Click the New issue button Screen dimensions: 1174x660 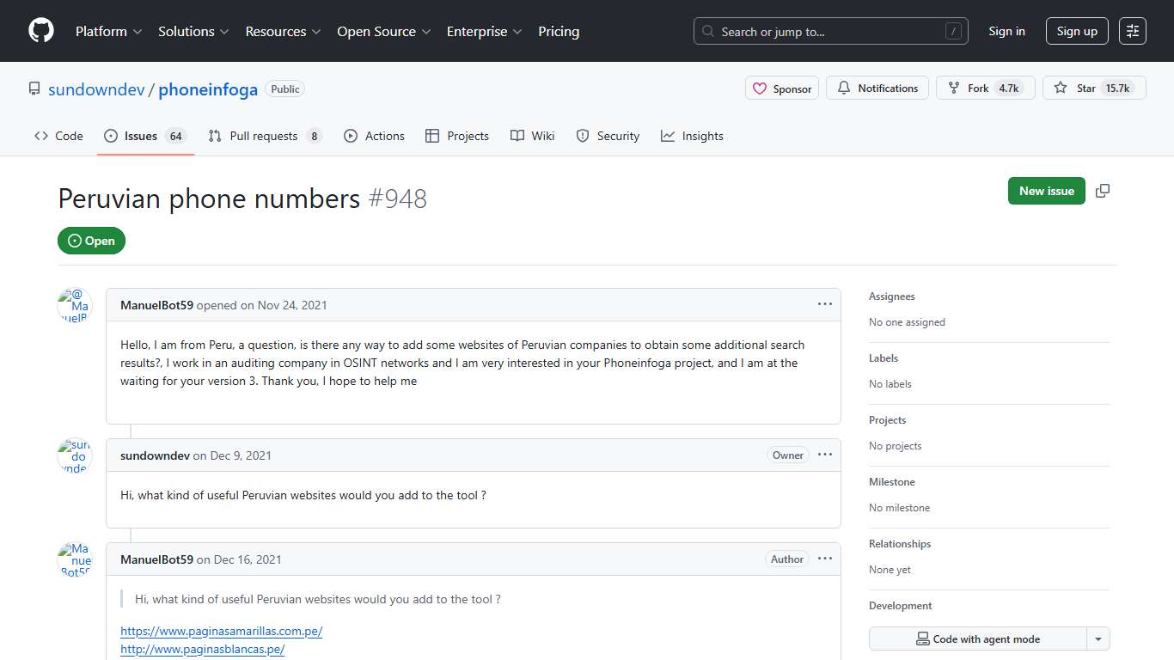click(x=1046, y=191)
